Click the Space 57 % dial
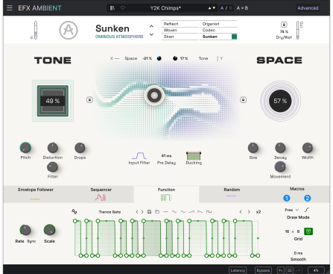This screenshot has width=333, height=274. 280,101
